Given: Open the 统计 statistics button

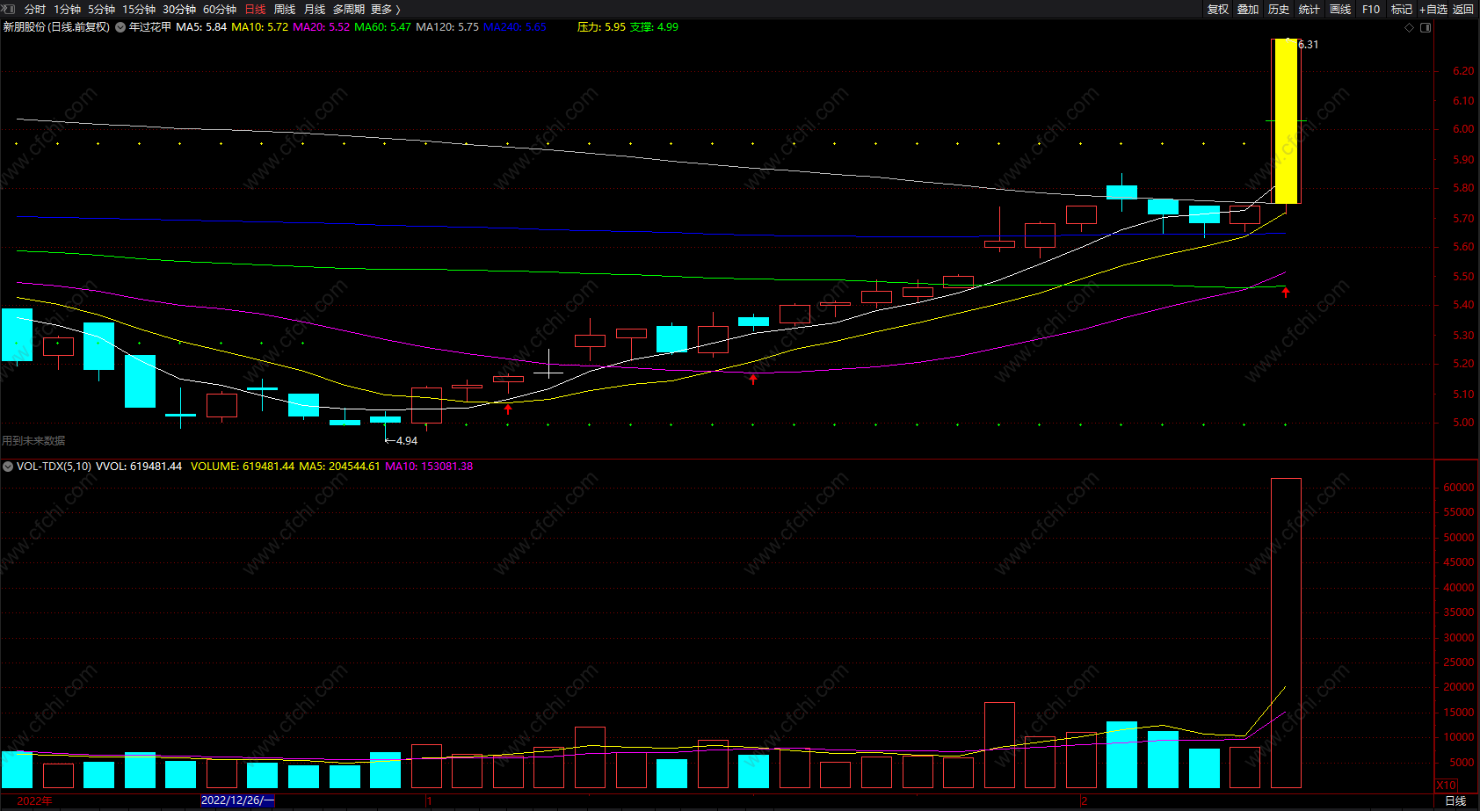Looking at the screenshot, I should click(x=1310, y=9).
